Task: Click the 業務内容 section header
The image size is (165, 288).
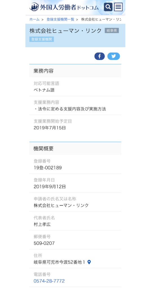Action: (75, 71)
